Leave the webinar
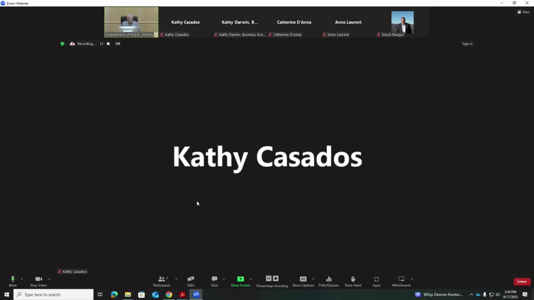Screen dimensions: 534x300 click(522, 282)
